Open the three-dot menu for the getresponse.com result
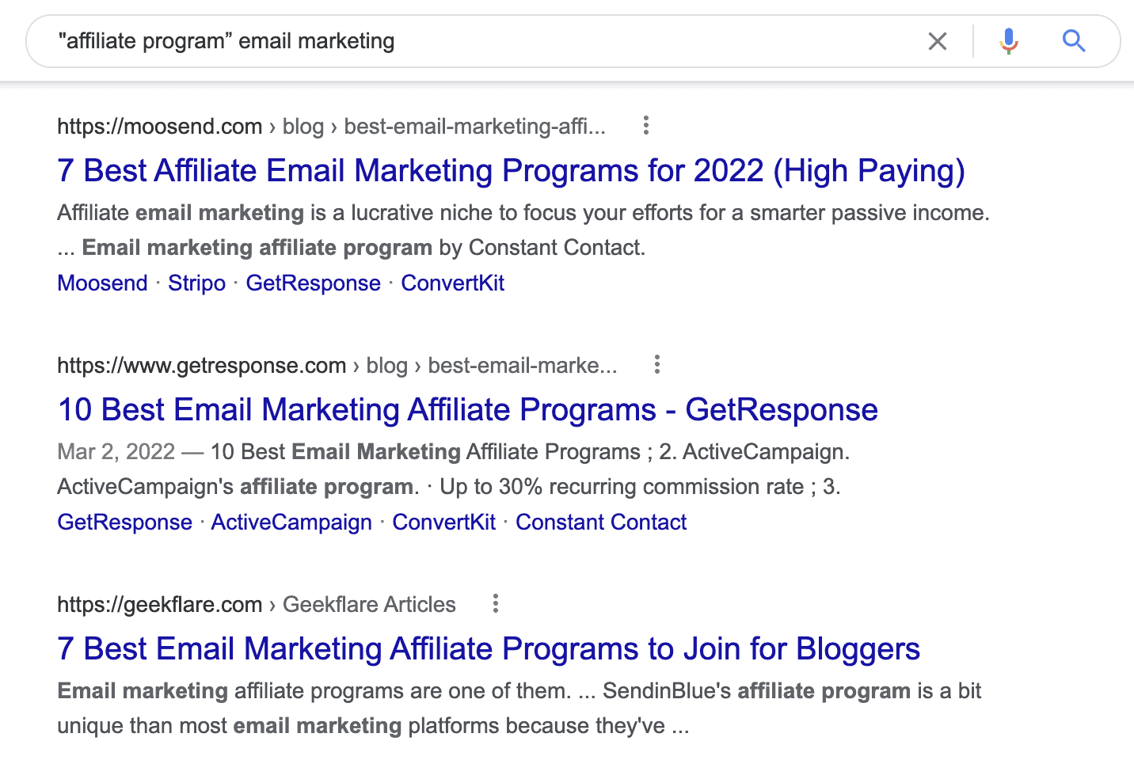 click(x=656, y=364)
